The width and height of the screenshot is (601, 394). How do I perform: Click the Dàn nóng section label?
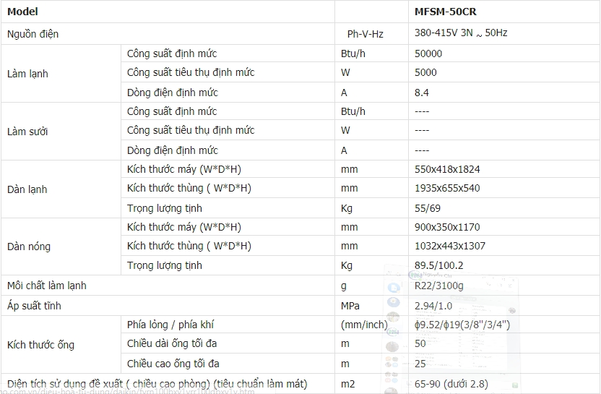[29, 247]
